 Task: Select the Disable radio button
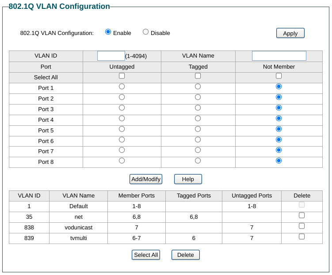(145, 32)
